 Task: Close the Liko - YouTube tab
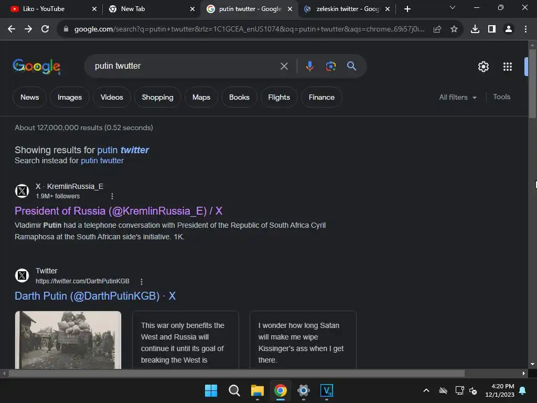coord(94,9)
